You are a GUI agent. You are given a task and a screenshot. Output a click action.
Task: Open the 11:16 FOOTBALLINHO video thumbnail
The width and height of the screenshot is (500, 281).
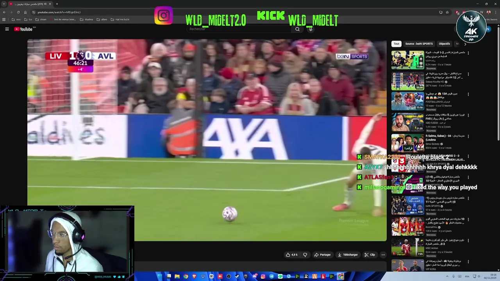(407, 101)
